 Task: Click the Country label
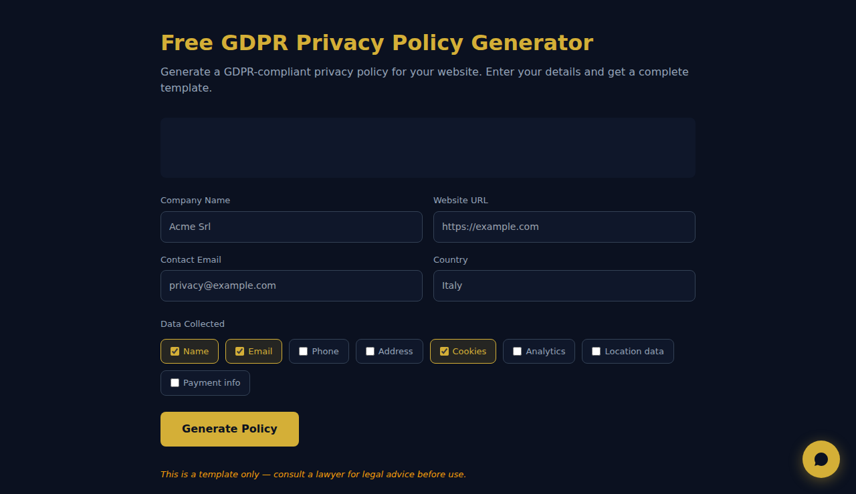tap(451, 260)
